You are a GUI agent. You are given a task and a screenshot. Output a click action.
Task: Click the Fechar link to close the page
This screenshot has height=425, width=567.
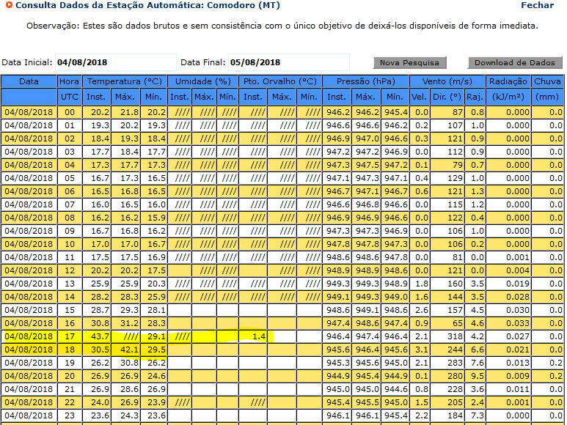(537, 5)
